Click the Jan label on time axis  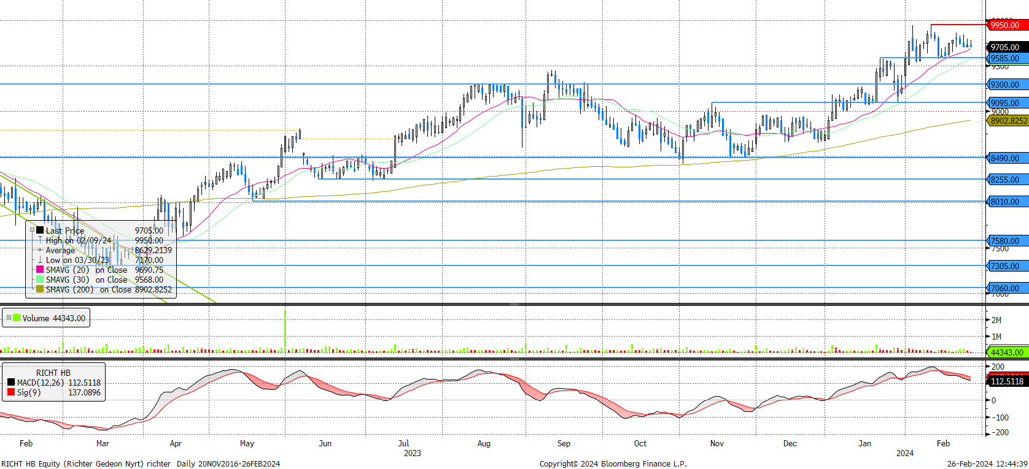click(864, 443)
